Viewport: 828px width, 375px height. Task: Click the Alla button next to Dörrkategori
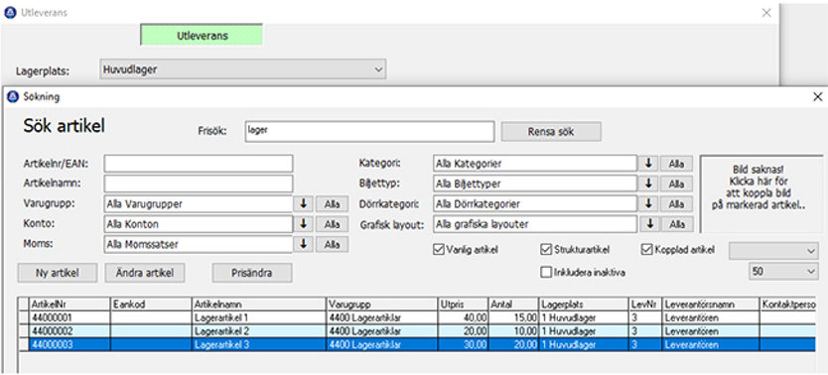point(676,204)
